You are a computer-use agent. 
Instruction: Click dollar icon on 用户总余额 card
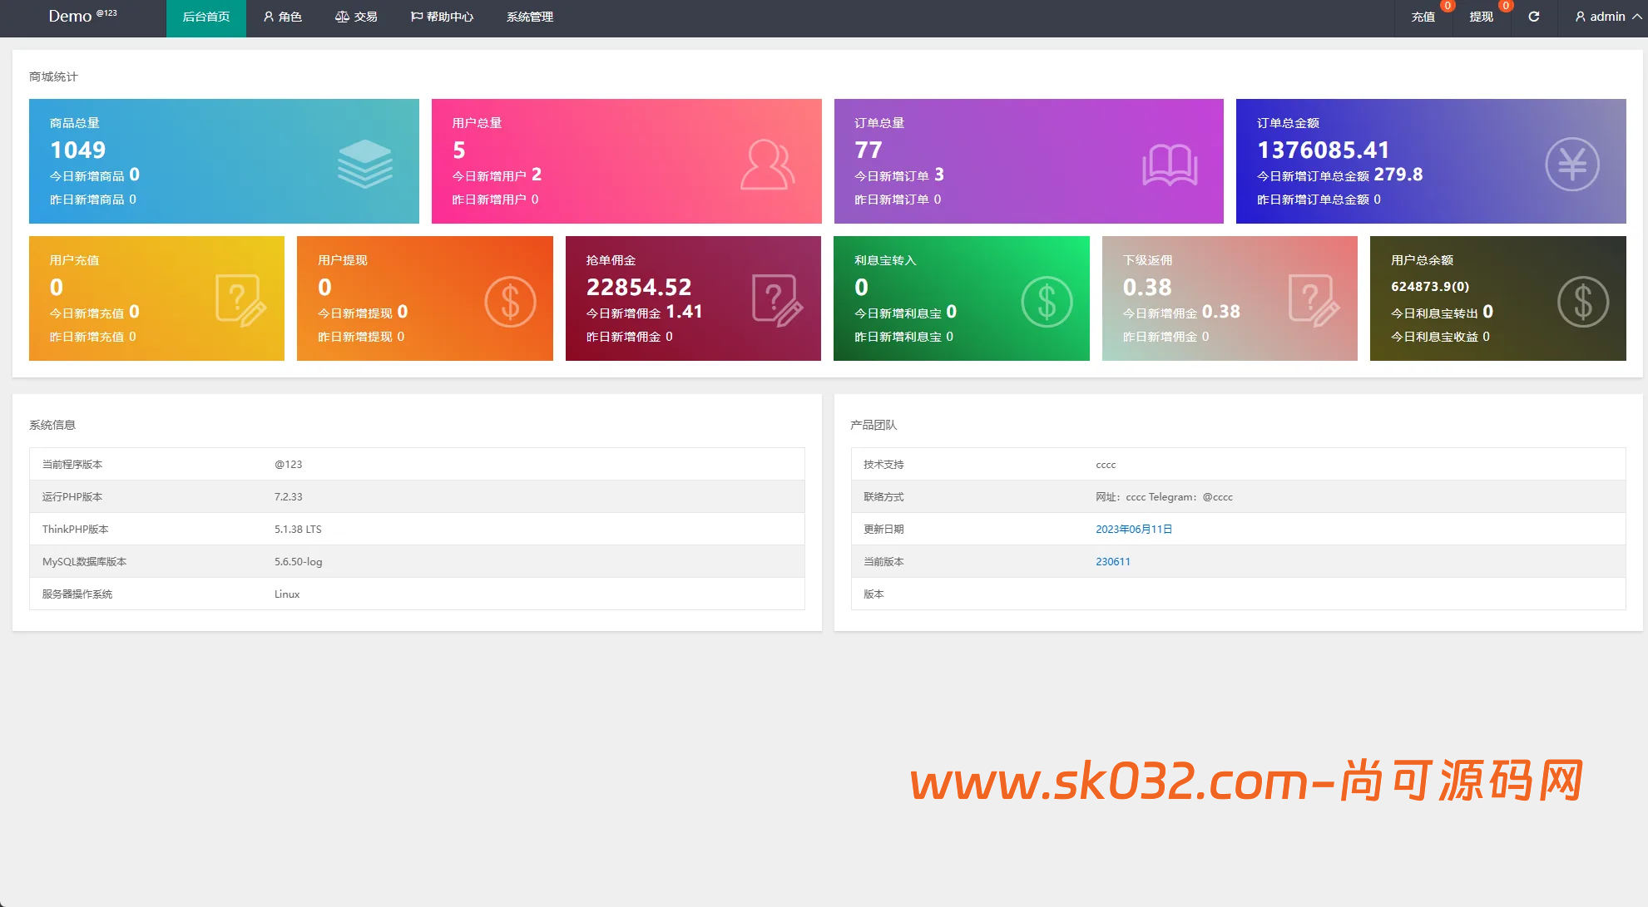tap(1582, 301)
